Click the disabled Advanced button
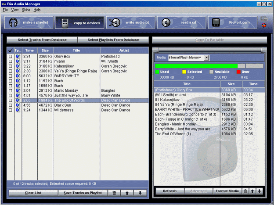 (x=198, y=191)
